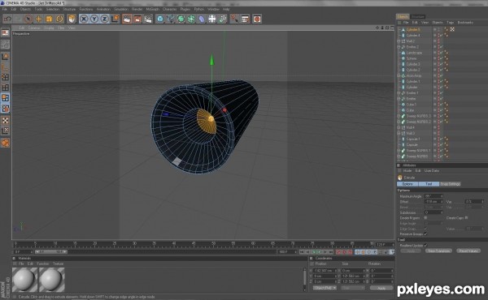
Task: Toggle visibility dots of Cylinder 4
Action: [438, 36]
